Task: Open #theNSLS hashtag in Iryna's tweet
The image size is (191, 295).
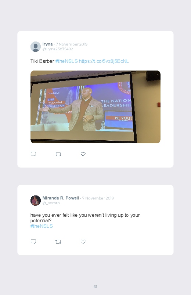Action: 66,61
